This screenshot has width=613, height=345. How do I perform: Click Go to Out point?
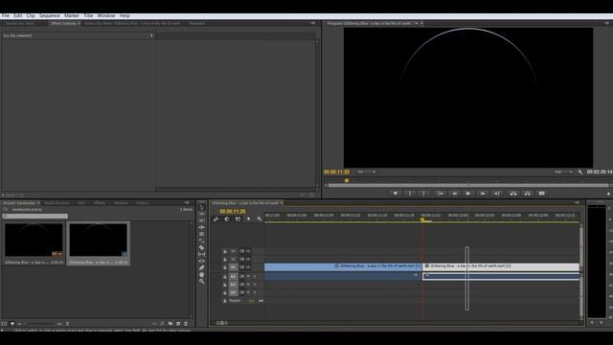pyautogui.click(x=497, y=194)
